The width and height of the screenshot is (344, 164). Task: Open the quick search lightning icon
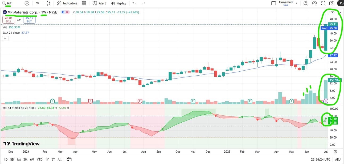coord(306,3)
